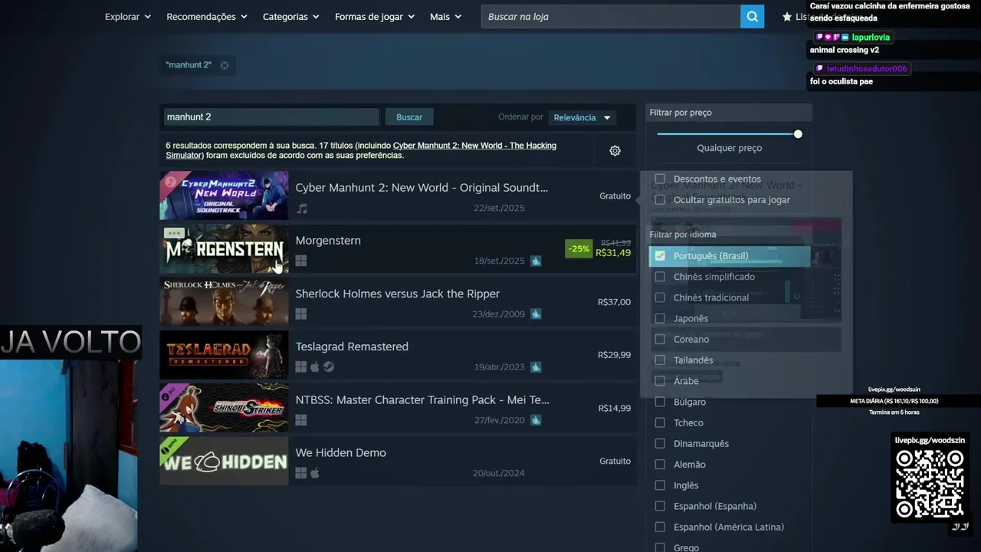Click the magnifier search button in store bar

click(752, 16)
